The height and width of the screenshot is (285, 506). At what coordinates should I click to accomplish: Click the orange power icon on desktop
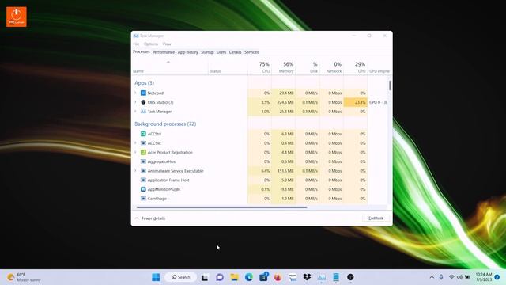click(x=17, y=17)
